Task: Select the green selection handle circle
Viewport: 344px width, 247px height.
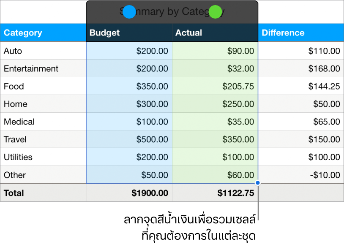Action: (215, 12)
